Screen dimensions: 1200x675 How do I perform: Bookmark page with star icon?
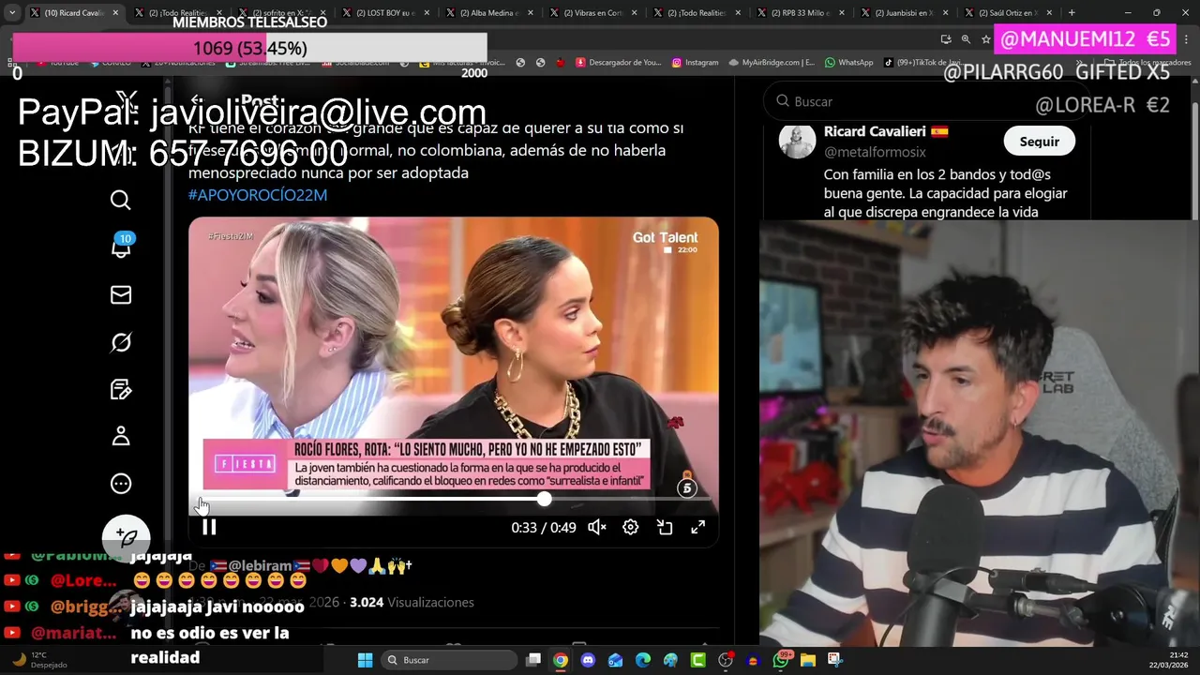tap(986, 39)
